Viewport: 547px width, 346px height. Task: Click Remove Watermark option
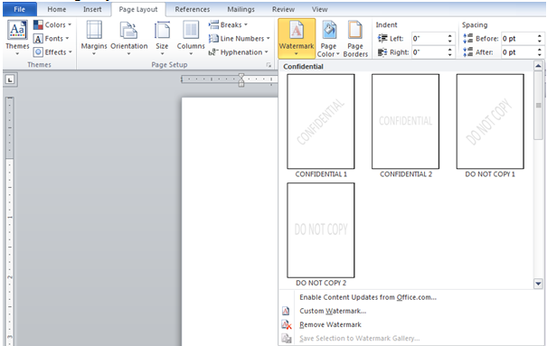coord(330,324)
